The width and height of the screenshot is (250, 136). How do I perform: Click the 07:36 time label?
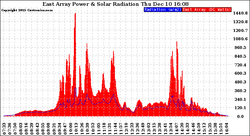(10, 129)
